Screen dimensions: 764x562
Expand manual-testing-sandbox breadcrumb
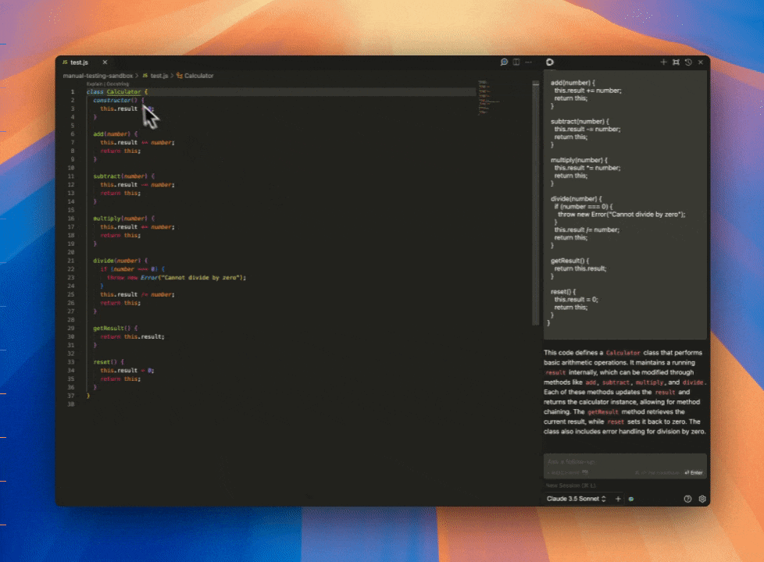tap(98, 76)
